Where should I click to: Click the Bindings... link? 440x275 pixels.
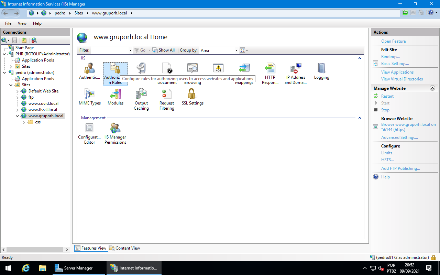click(390, 57)
